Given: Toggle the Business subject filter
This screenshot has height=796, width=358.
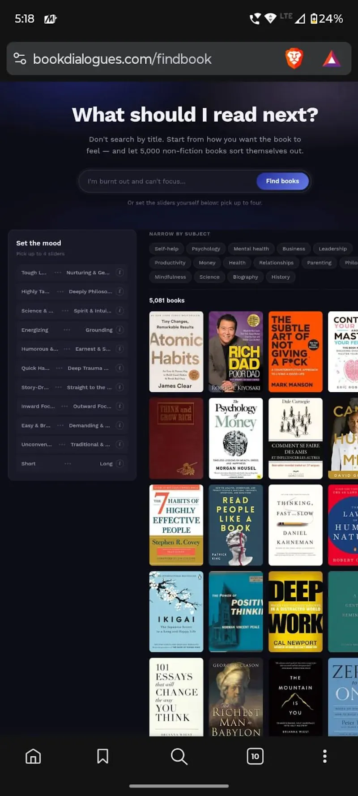Looking at the screenshot, I should click(294, 248).
